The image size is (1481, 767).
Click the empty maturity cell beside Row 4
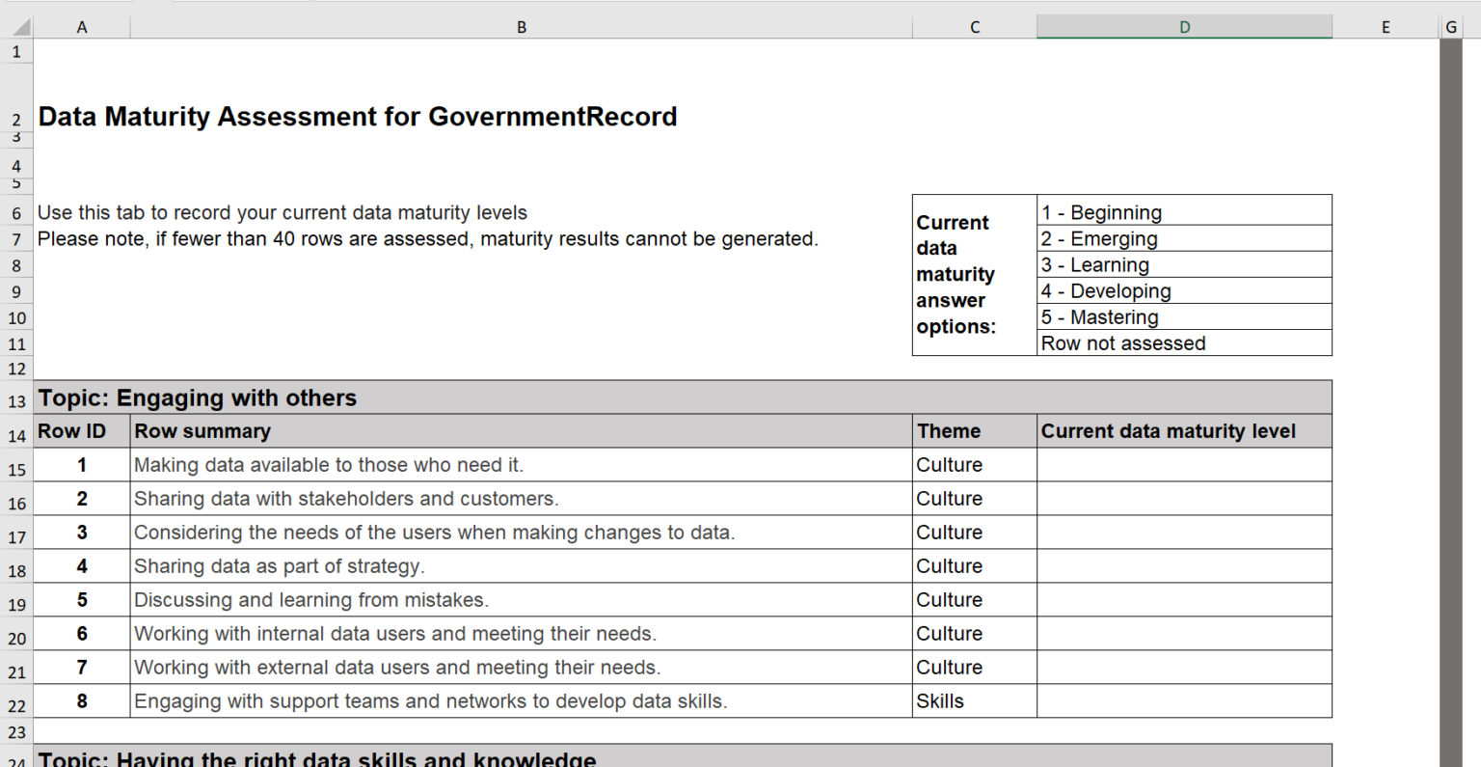tap(1183, 565)
